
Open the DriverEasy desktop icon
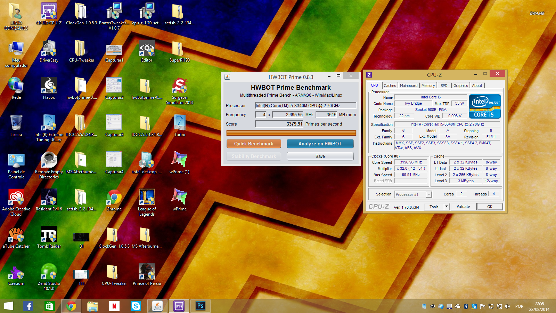pos(49,51)
